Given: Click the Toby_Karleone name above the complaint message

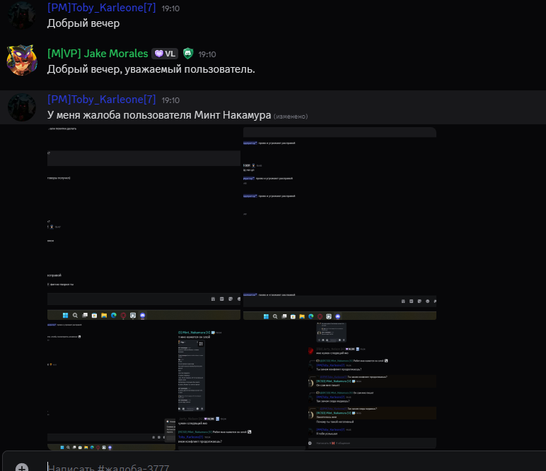Looking at the screenshot, I should pyautogui.click(x=101, y=100).
